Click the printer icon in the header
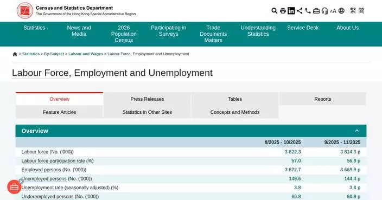Image resolution: width=382 pixels, height=200 pixels. pos(283,11)
